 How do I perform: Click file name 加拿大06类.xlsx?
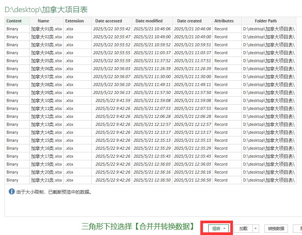(46, 69)
